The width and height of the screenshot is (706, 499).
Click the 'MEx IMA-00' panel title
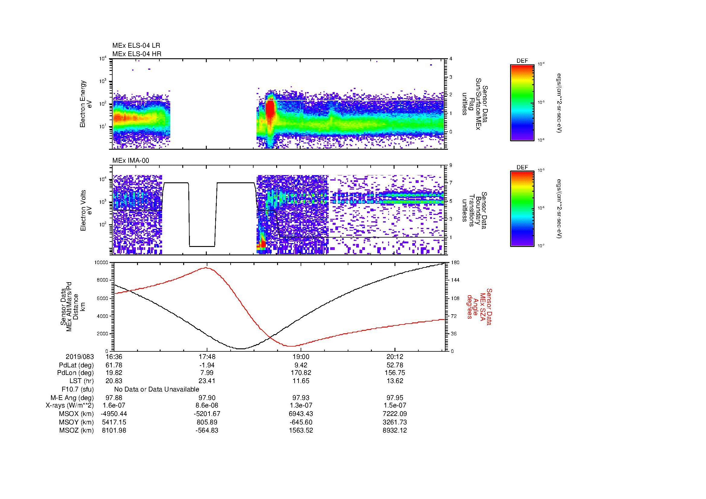click(131, 161)
